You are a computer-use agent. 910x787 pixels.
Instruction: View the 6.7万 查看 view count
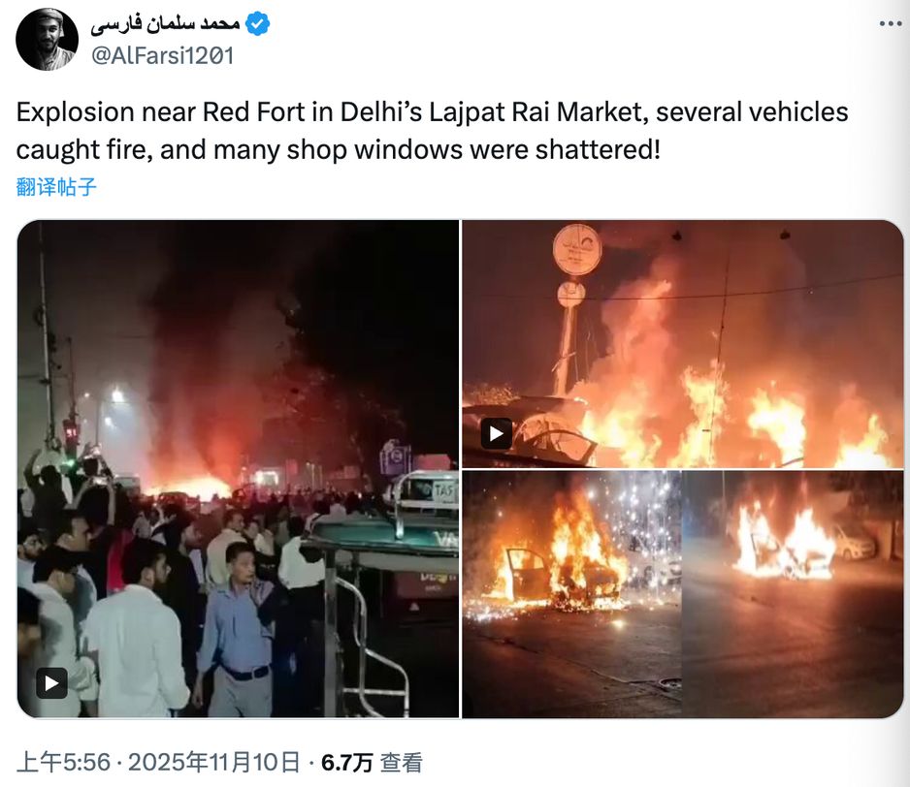tap(372, 762)
